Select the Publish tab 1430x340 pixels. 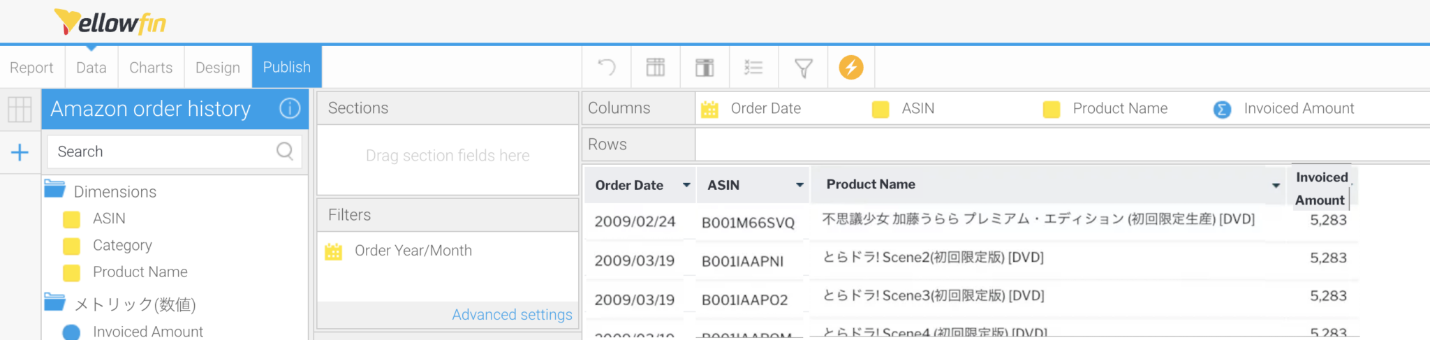tap(287, 67)
